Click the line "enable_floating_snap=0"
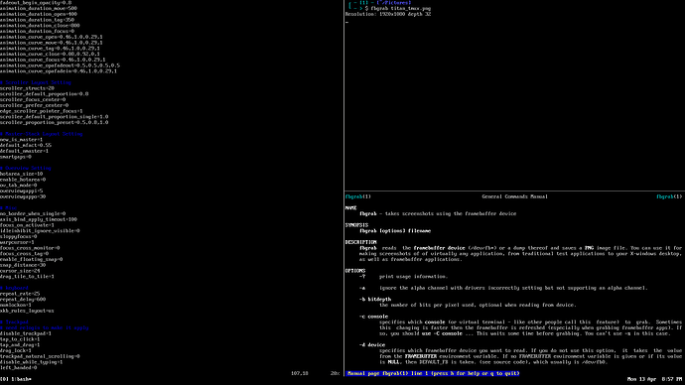This screenshot has width=685, height=385. (x=32, y=259)
